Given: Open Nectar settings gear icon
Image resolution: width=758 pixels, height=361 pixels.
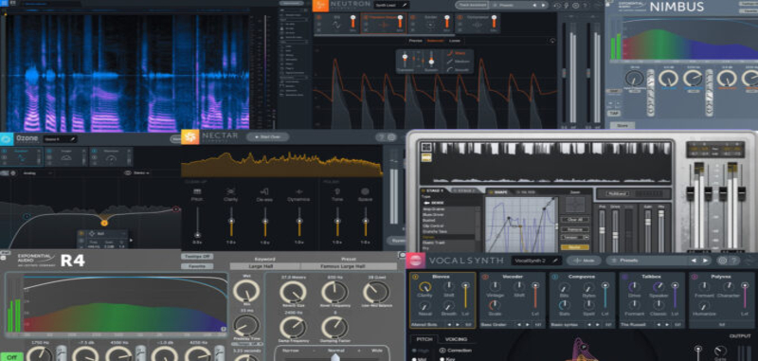Looking at the screenshot, I should click(x=391, y=137).
